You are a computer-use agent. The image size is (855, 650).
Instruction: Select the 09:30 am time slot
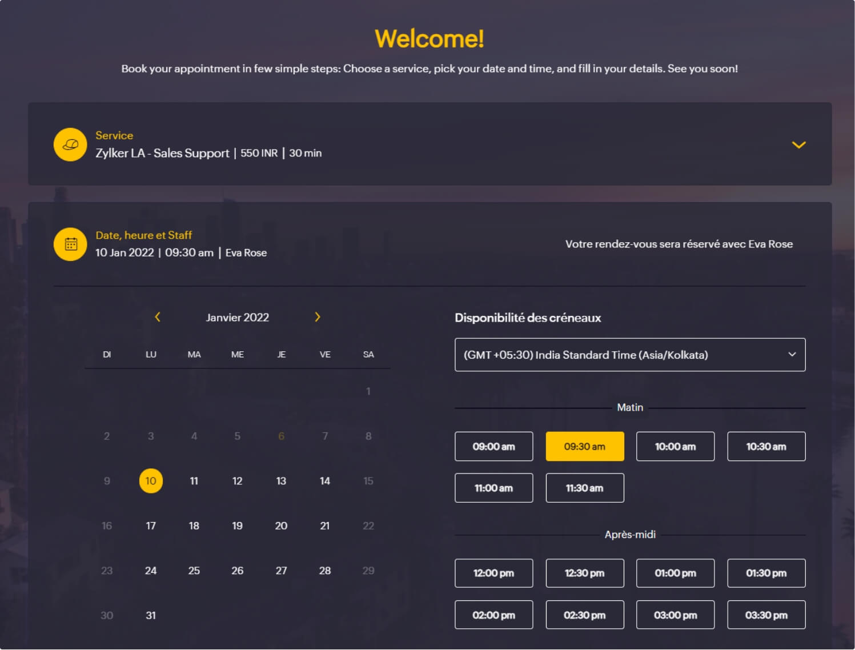click(584, 447)
